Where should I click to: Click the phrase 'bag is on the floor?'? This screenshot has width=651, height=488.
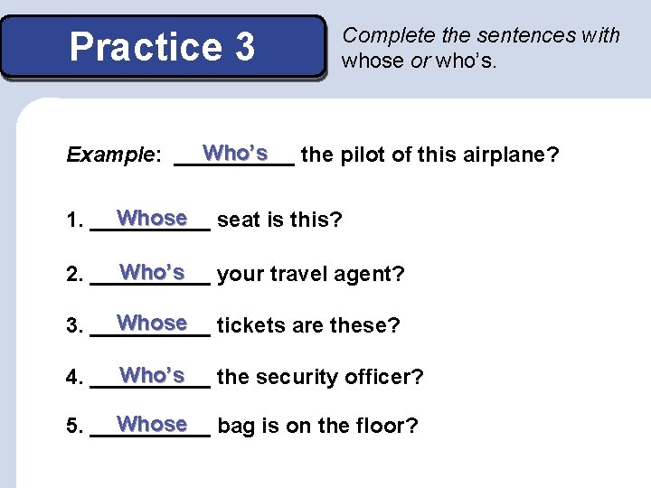coord(317,426)
